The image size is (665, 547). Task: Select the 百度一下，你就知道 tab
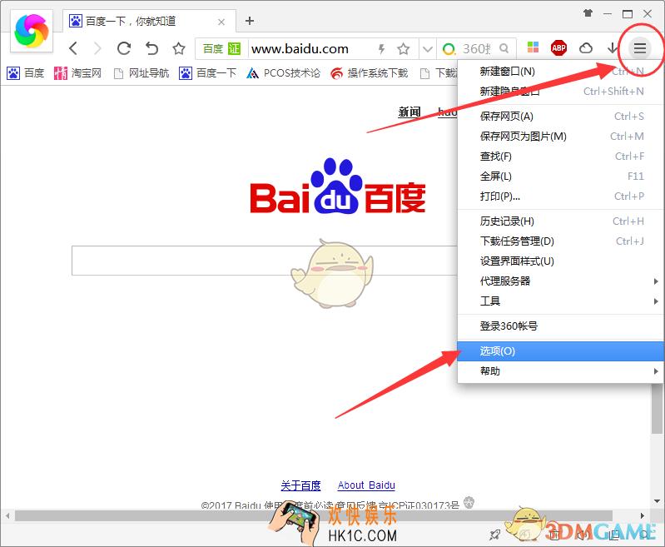pos(148,21)
